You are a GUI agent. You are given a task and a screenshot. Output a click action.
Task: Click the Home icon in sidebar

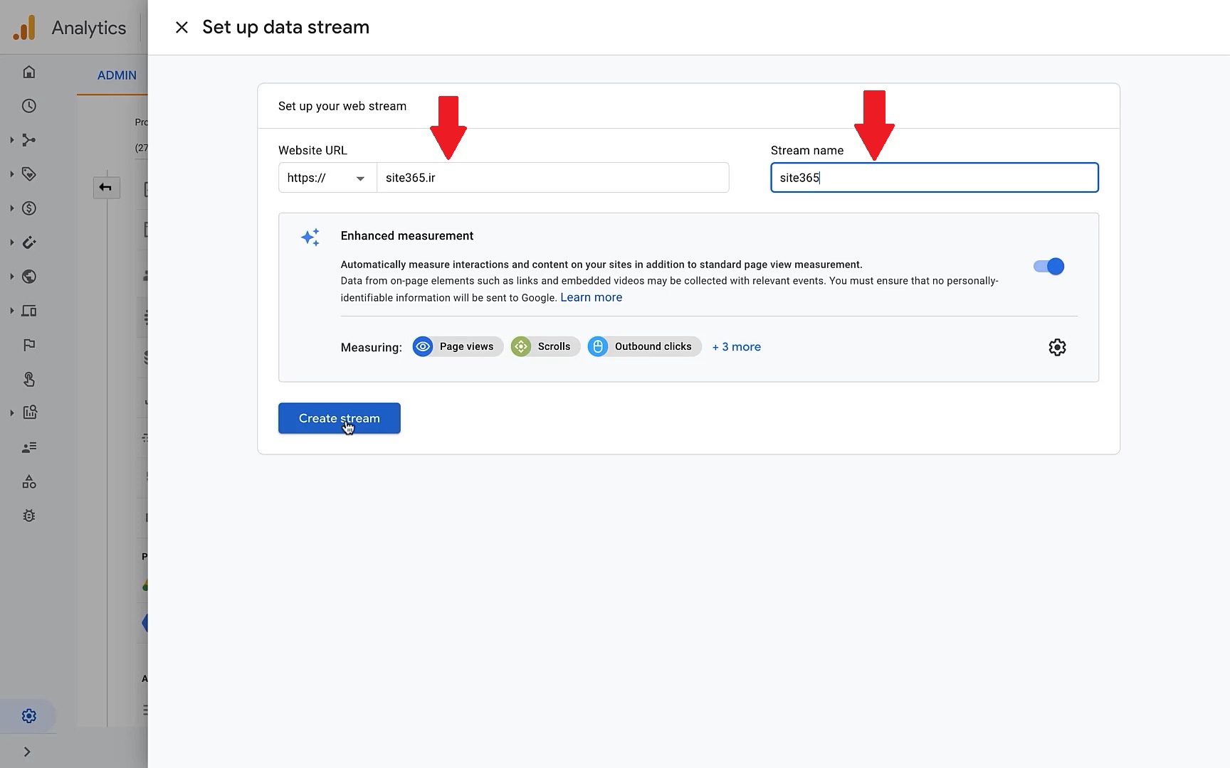coord(28,72)
